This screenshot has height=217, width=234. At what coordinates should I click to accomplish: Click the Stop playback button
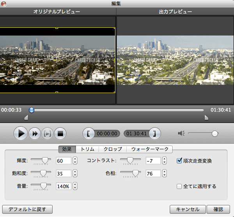[x=60, y=134]
